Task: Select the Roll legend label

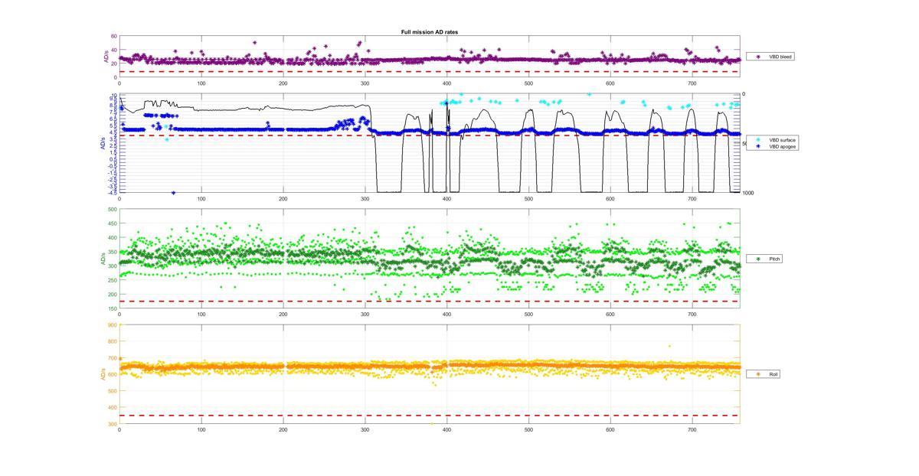Action: [x=773, y=374]
